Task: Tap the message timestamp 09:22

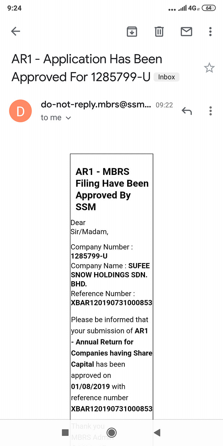Action: coord(164,105)
